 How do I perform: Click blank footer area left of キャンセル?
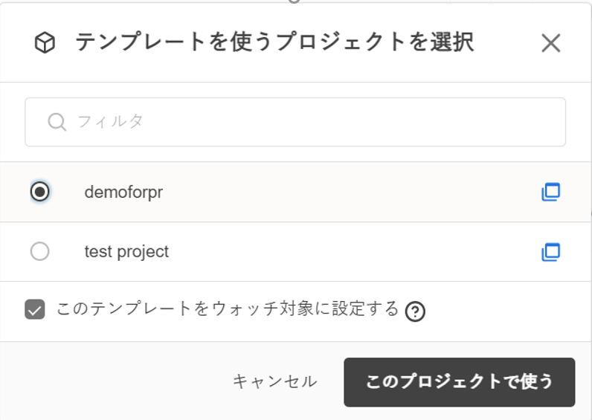coord(112,382)
